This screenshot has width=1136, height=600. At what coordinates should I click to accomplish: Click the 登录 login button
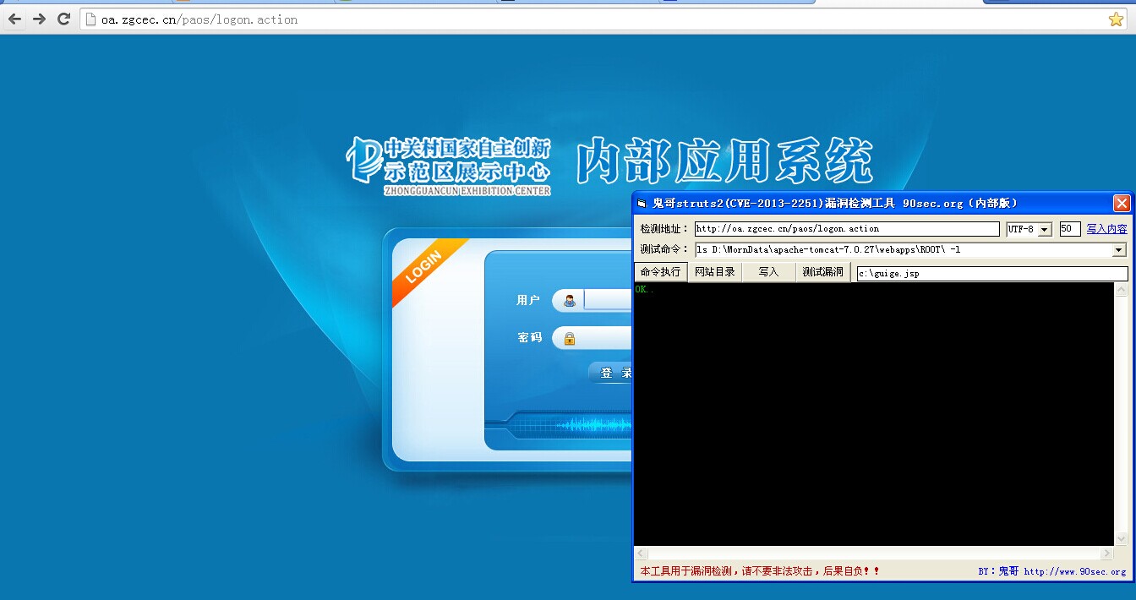(611, 373)
